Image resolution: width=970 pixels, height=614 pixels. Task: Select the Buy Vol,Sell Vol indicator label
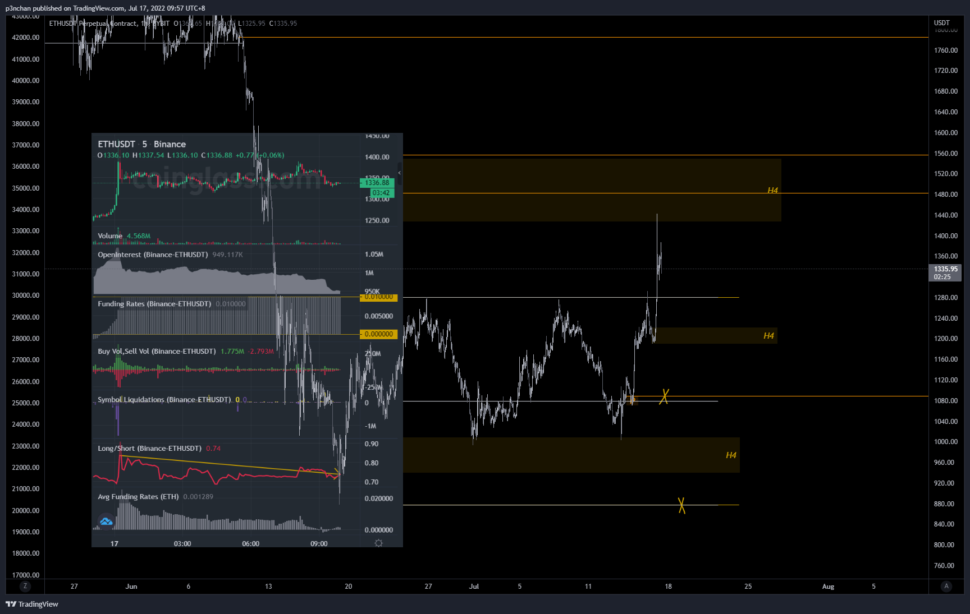click(x=157, y=352)
